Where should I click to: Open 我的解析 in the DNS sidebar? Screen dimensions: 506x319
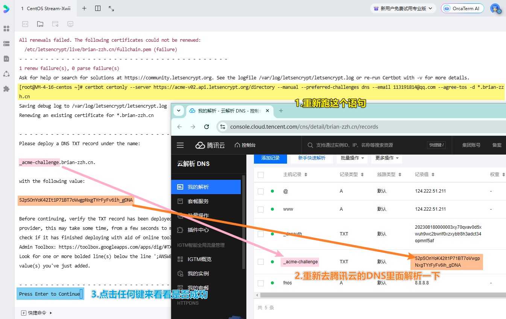(x=206, y=187)
